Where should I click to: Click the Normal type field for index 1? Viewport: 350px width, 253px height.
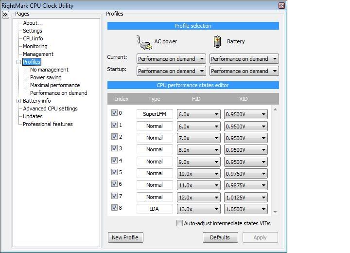pyautogui.click(x=155, y=126)
